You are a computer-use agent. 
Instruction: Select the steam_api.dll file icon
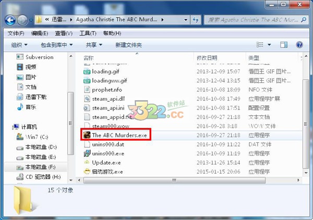87,99
